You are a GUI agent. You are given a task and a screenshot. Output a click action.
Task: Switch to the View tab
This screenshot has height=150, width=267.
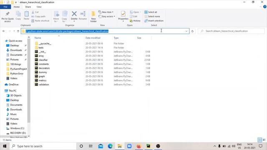click(x=39, y=7)
